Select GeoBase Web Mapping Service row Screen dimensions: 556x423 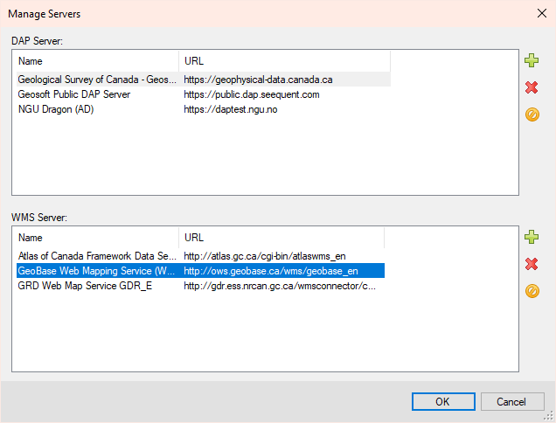click(x=96, y=271)
